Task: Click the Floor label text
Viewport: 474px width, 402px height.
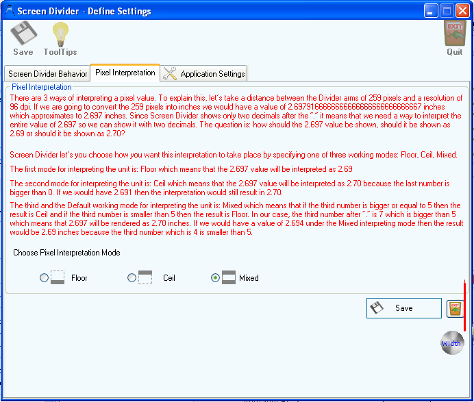Action: tap(79, 278)
